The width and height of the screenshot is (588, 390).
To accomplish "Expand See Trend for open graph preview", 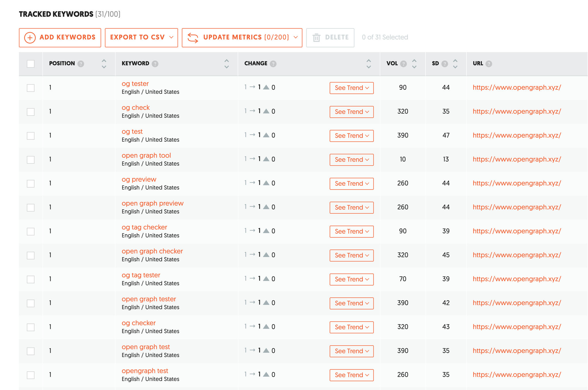I will click(352, 208).
